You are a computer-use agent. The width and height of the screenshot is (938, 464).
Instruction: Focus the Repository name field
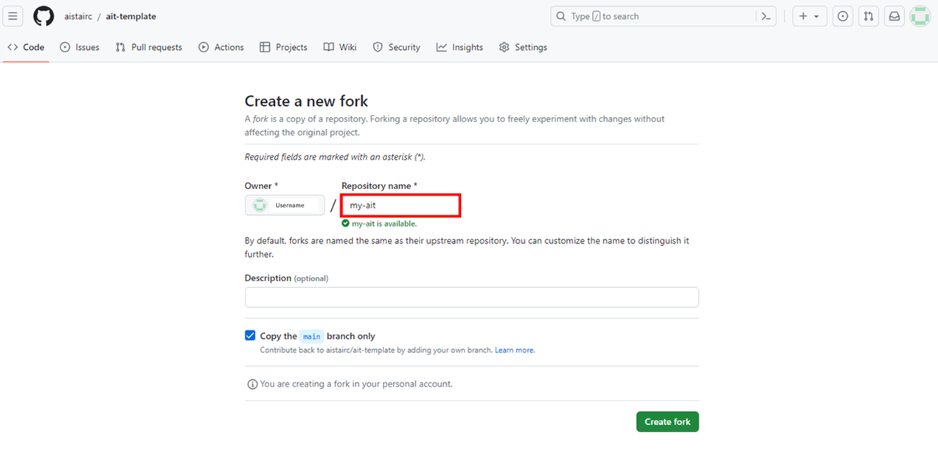[x=400, y=205]
